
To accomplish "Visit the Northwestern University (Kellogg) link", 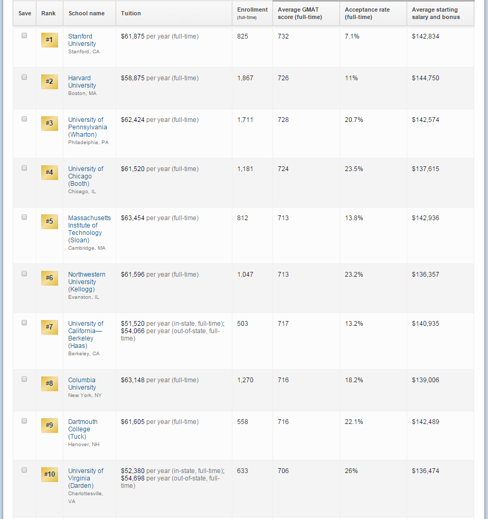I will pyautogui.click(x=86, y=281).
